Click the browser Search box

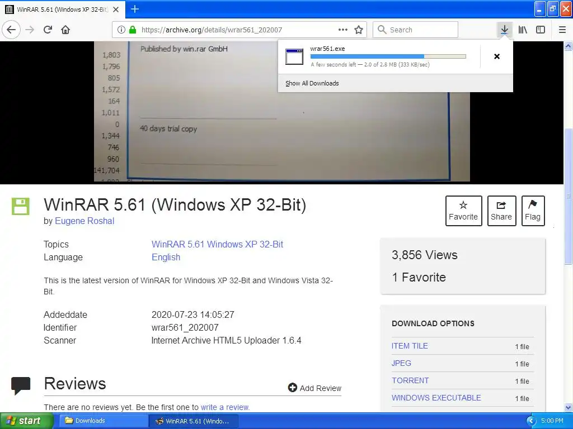[x=416, y=30]
